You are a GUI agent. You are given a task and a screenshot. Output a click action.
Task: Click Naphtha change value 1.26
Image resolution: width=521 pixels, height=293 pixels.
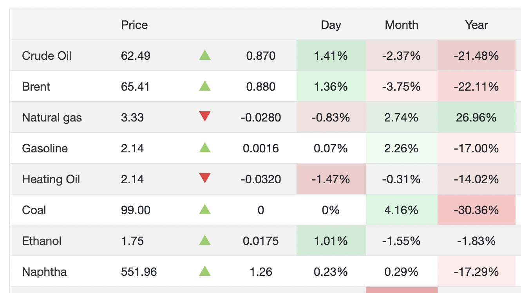tap(261, 272)
